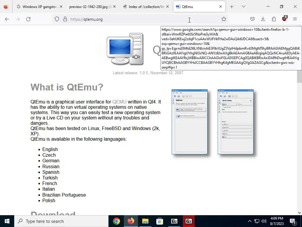
Task: Open the Firefox application menu
Action: 295,19
